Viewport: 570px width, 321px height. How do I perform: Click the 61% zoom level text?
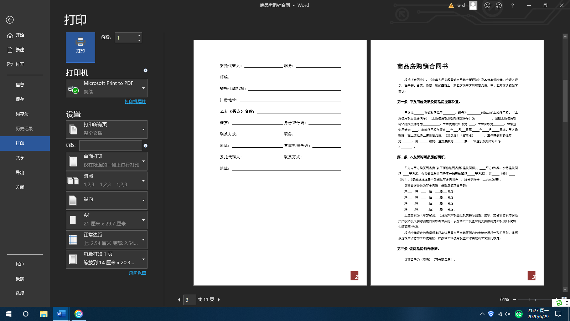pyautogui.click(x=504, y=300)
